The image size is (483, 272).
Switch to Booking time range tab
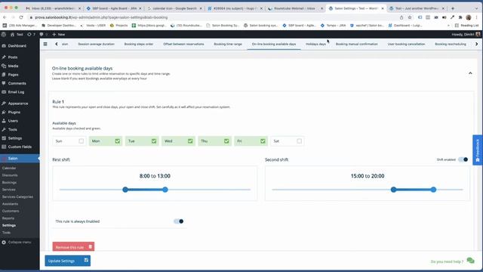(x=228, y=44)
